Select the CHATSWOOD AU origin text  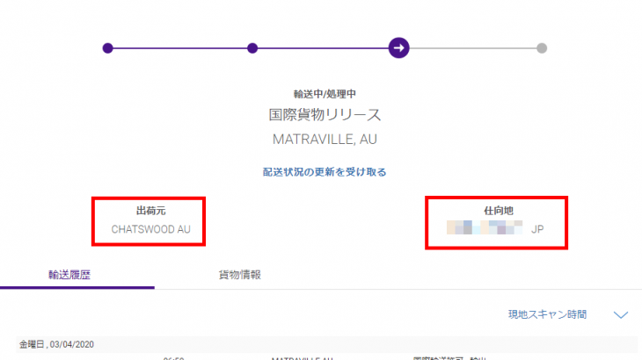click(150, 229)
